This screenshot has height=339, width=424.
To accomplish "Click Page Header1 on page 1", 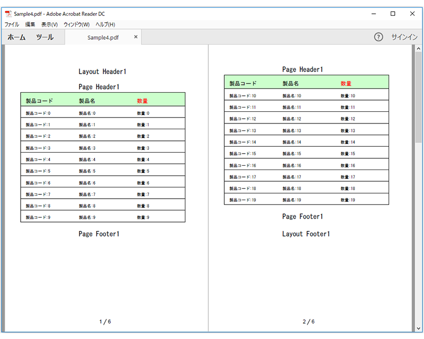I will coord(99,87).
